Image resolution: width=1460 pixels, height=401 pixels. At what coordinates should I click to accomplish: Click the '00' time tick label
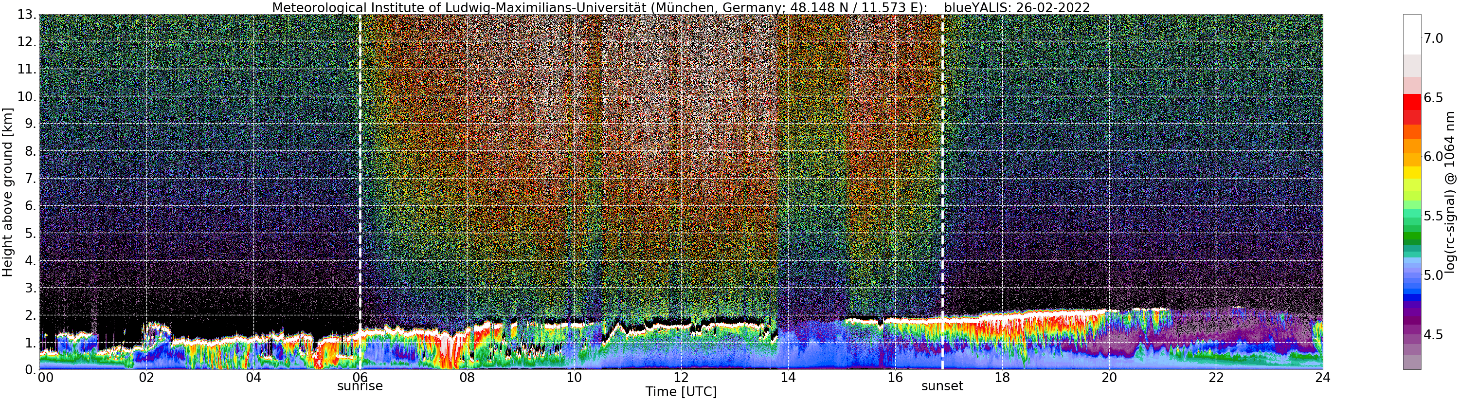(45, 377)
